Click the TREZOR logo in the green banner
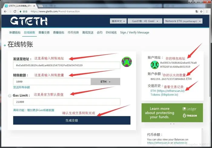The height and width of the screenshot is (148, 212). [x=190, y=116]
